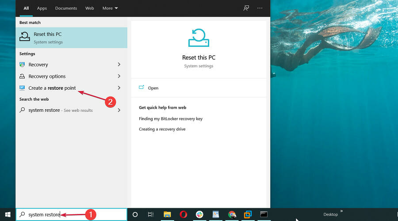Screen dimensions: 398x221
Task: Open Opera browser from the taskbar
Action: (x=183, y=214)
